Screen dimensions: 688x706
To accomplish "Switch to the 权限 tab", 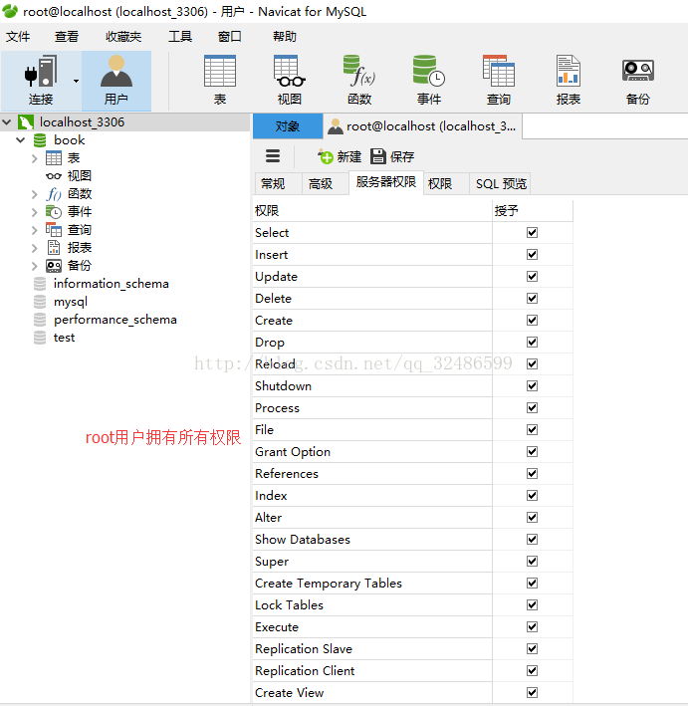I will tap(446, 183).
